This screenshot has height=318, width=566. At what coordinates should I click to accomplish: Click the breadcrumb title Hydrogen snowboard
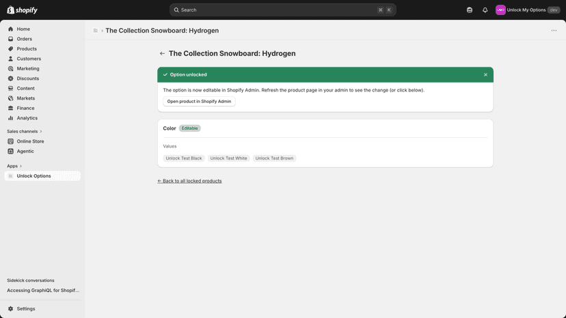(162, 31)
